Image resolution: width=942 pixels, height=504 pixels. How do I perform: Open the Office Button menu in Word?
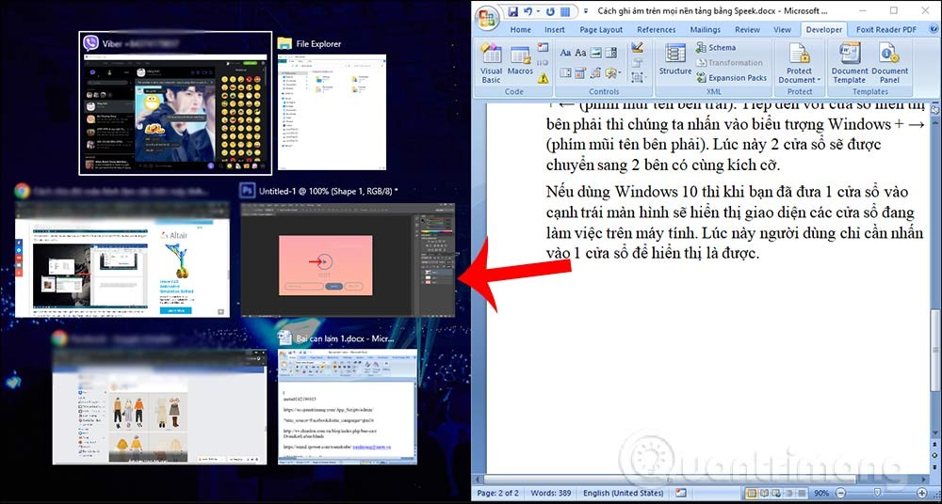coord(487,19)
